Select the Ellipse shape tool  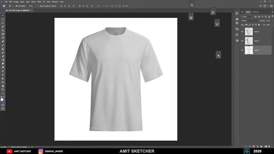coord(3,82)
